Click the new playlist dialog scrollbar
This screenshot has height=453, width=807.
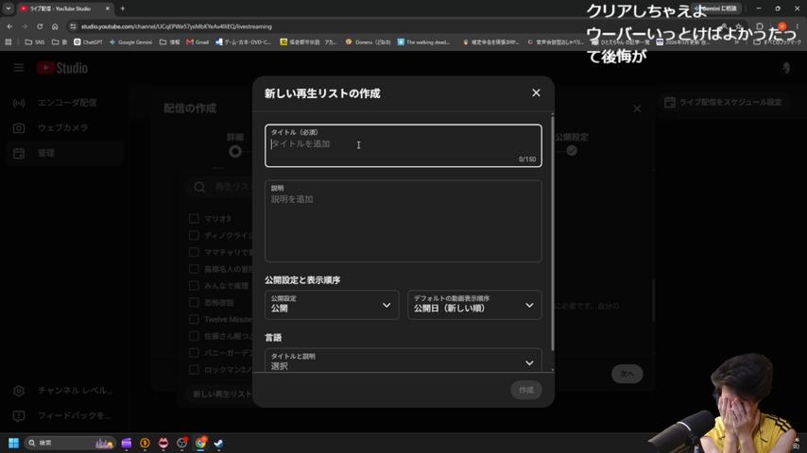coord(552,231)
